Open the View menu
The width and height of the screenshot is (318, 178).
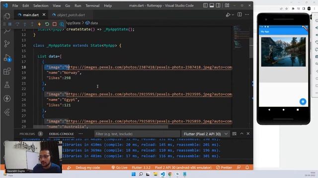click(57, 5)
